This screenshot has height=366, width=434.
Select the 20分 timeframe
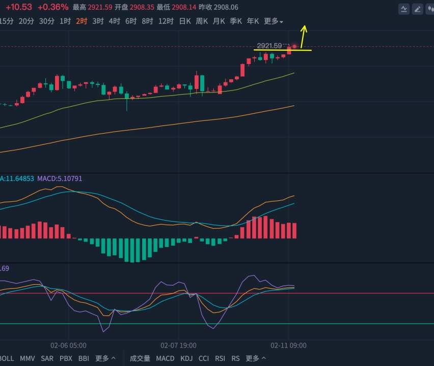[x=26, y=21]
